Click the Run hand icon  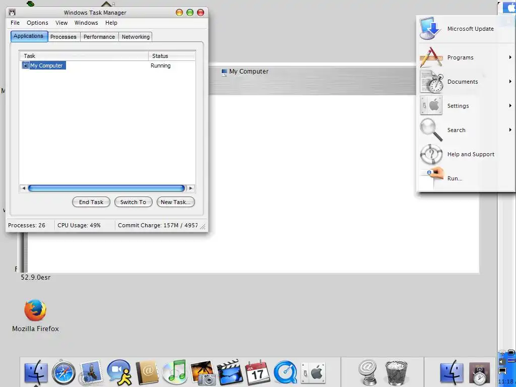coord(432,177)
